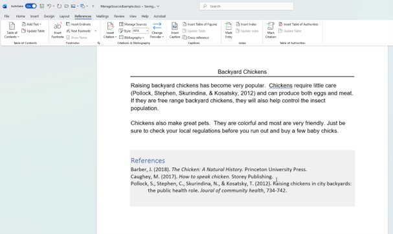
Task: Click the References heading in bibliography
Action: pyautogui.click(x=148, y=161)
